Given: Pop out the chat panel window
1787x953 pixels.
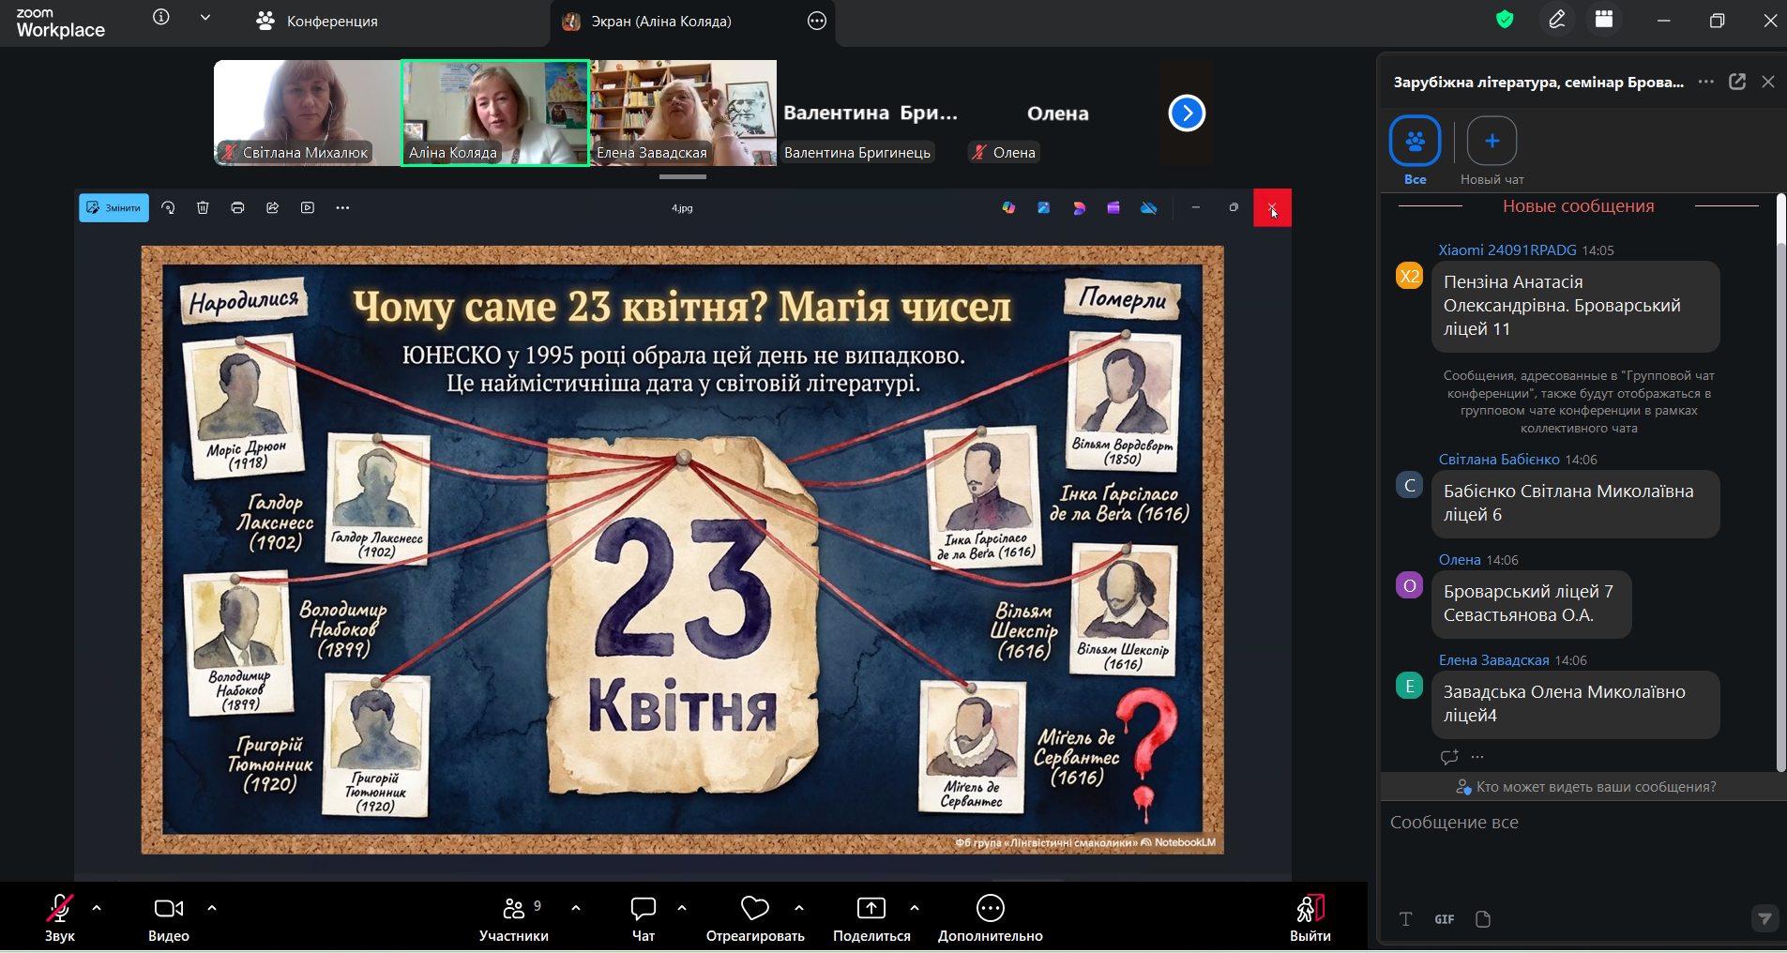Looking at the screenshot, I should click(x=1737, y=82).
